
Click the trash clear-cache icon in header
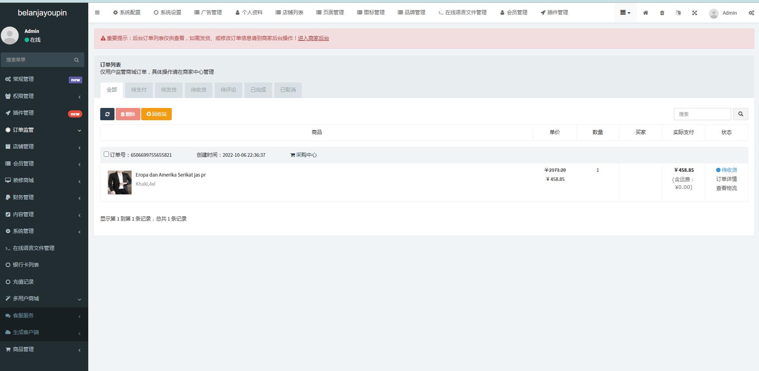(662, 13)
